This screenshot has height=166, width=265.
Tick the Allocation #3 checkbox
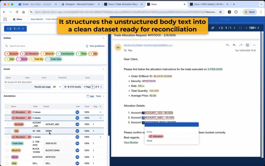7,137
